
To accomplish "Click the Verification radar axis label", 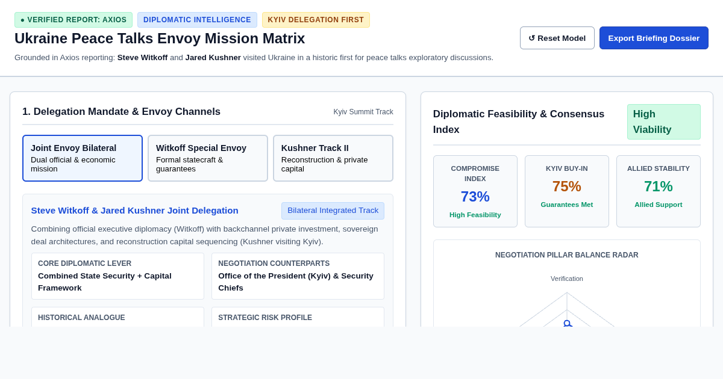I will click(567, 279).
